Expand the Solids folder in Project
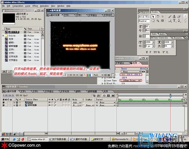Viewport: 189px width, 149px height. click(x=3, y=36)
